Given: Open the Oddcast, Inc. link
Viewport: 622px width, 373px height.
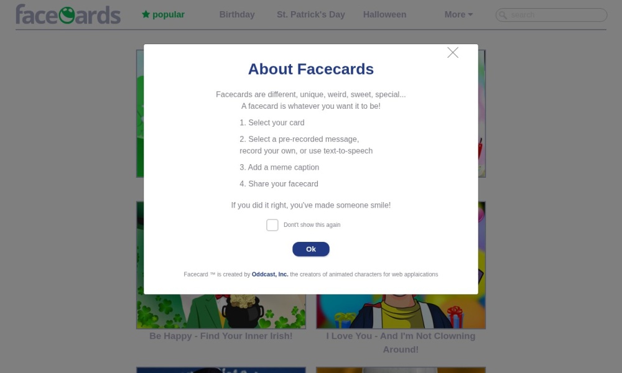Looking at the screenshot, I should click(x=270, y=274).
